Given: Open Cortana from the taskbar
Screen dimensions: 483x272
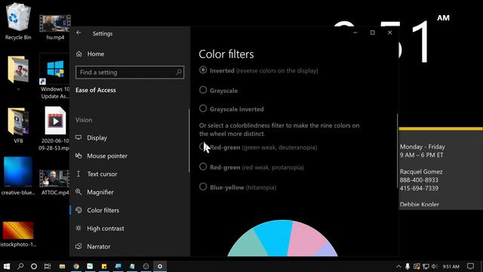Looking at the screenshot, I should pos(34,266).
